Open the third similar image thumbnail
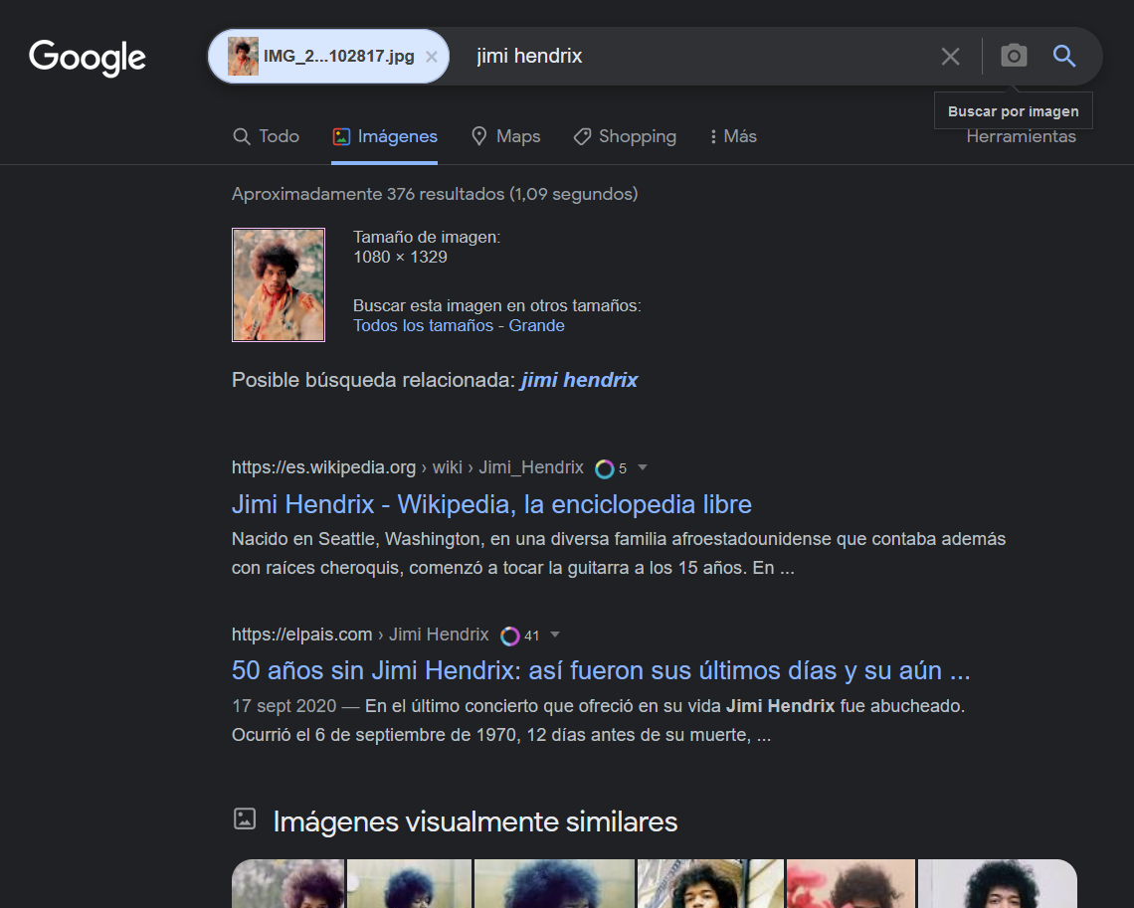 [555, 883]
